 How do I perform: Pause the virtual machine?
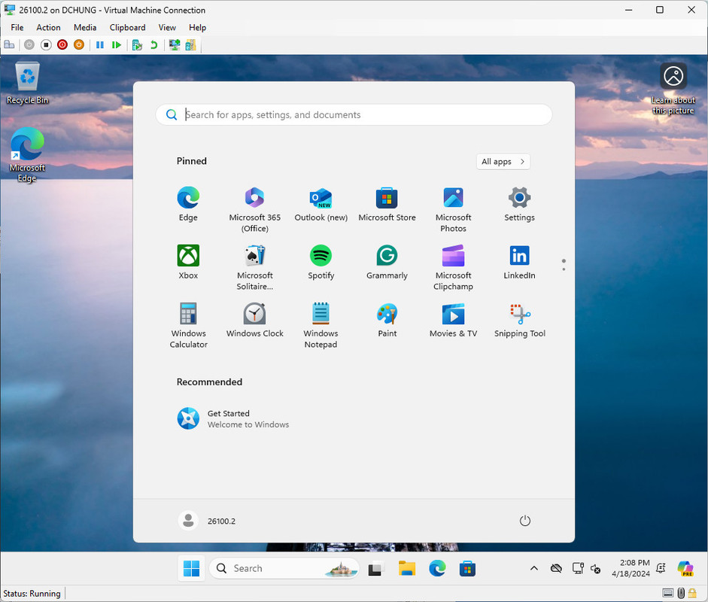coord(100,44)
